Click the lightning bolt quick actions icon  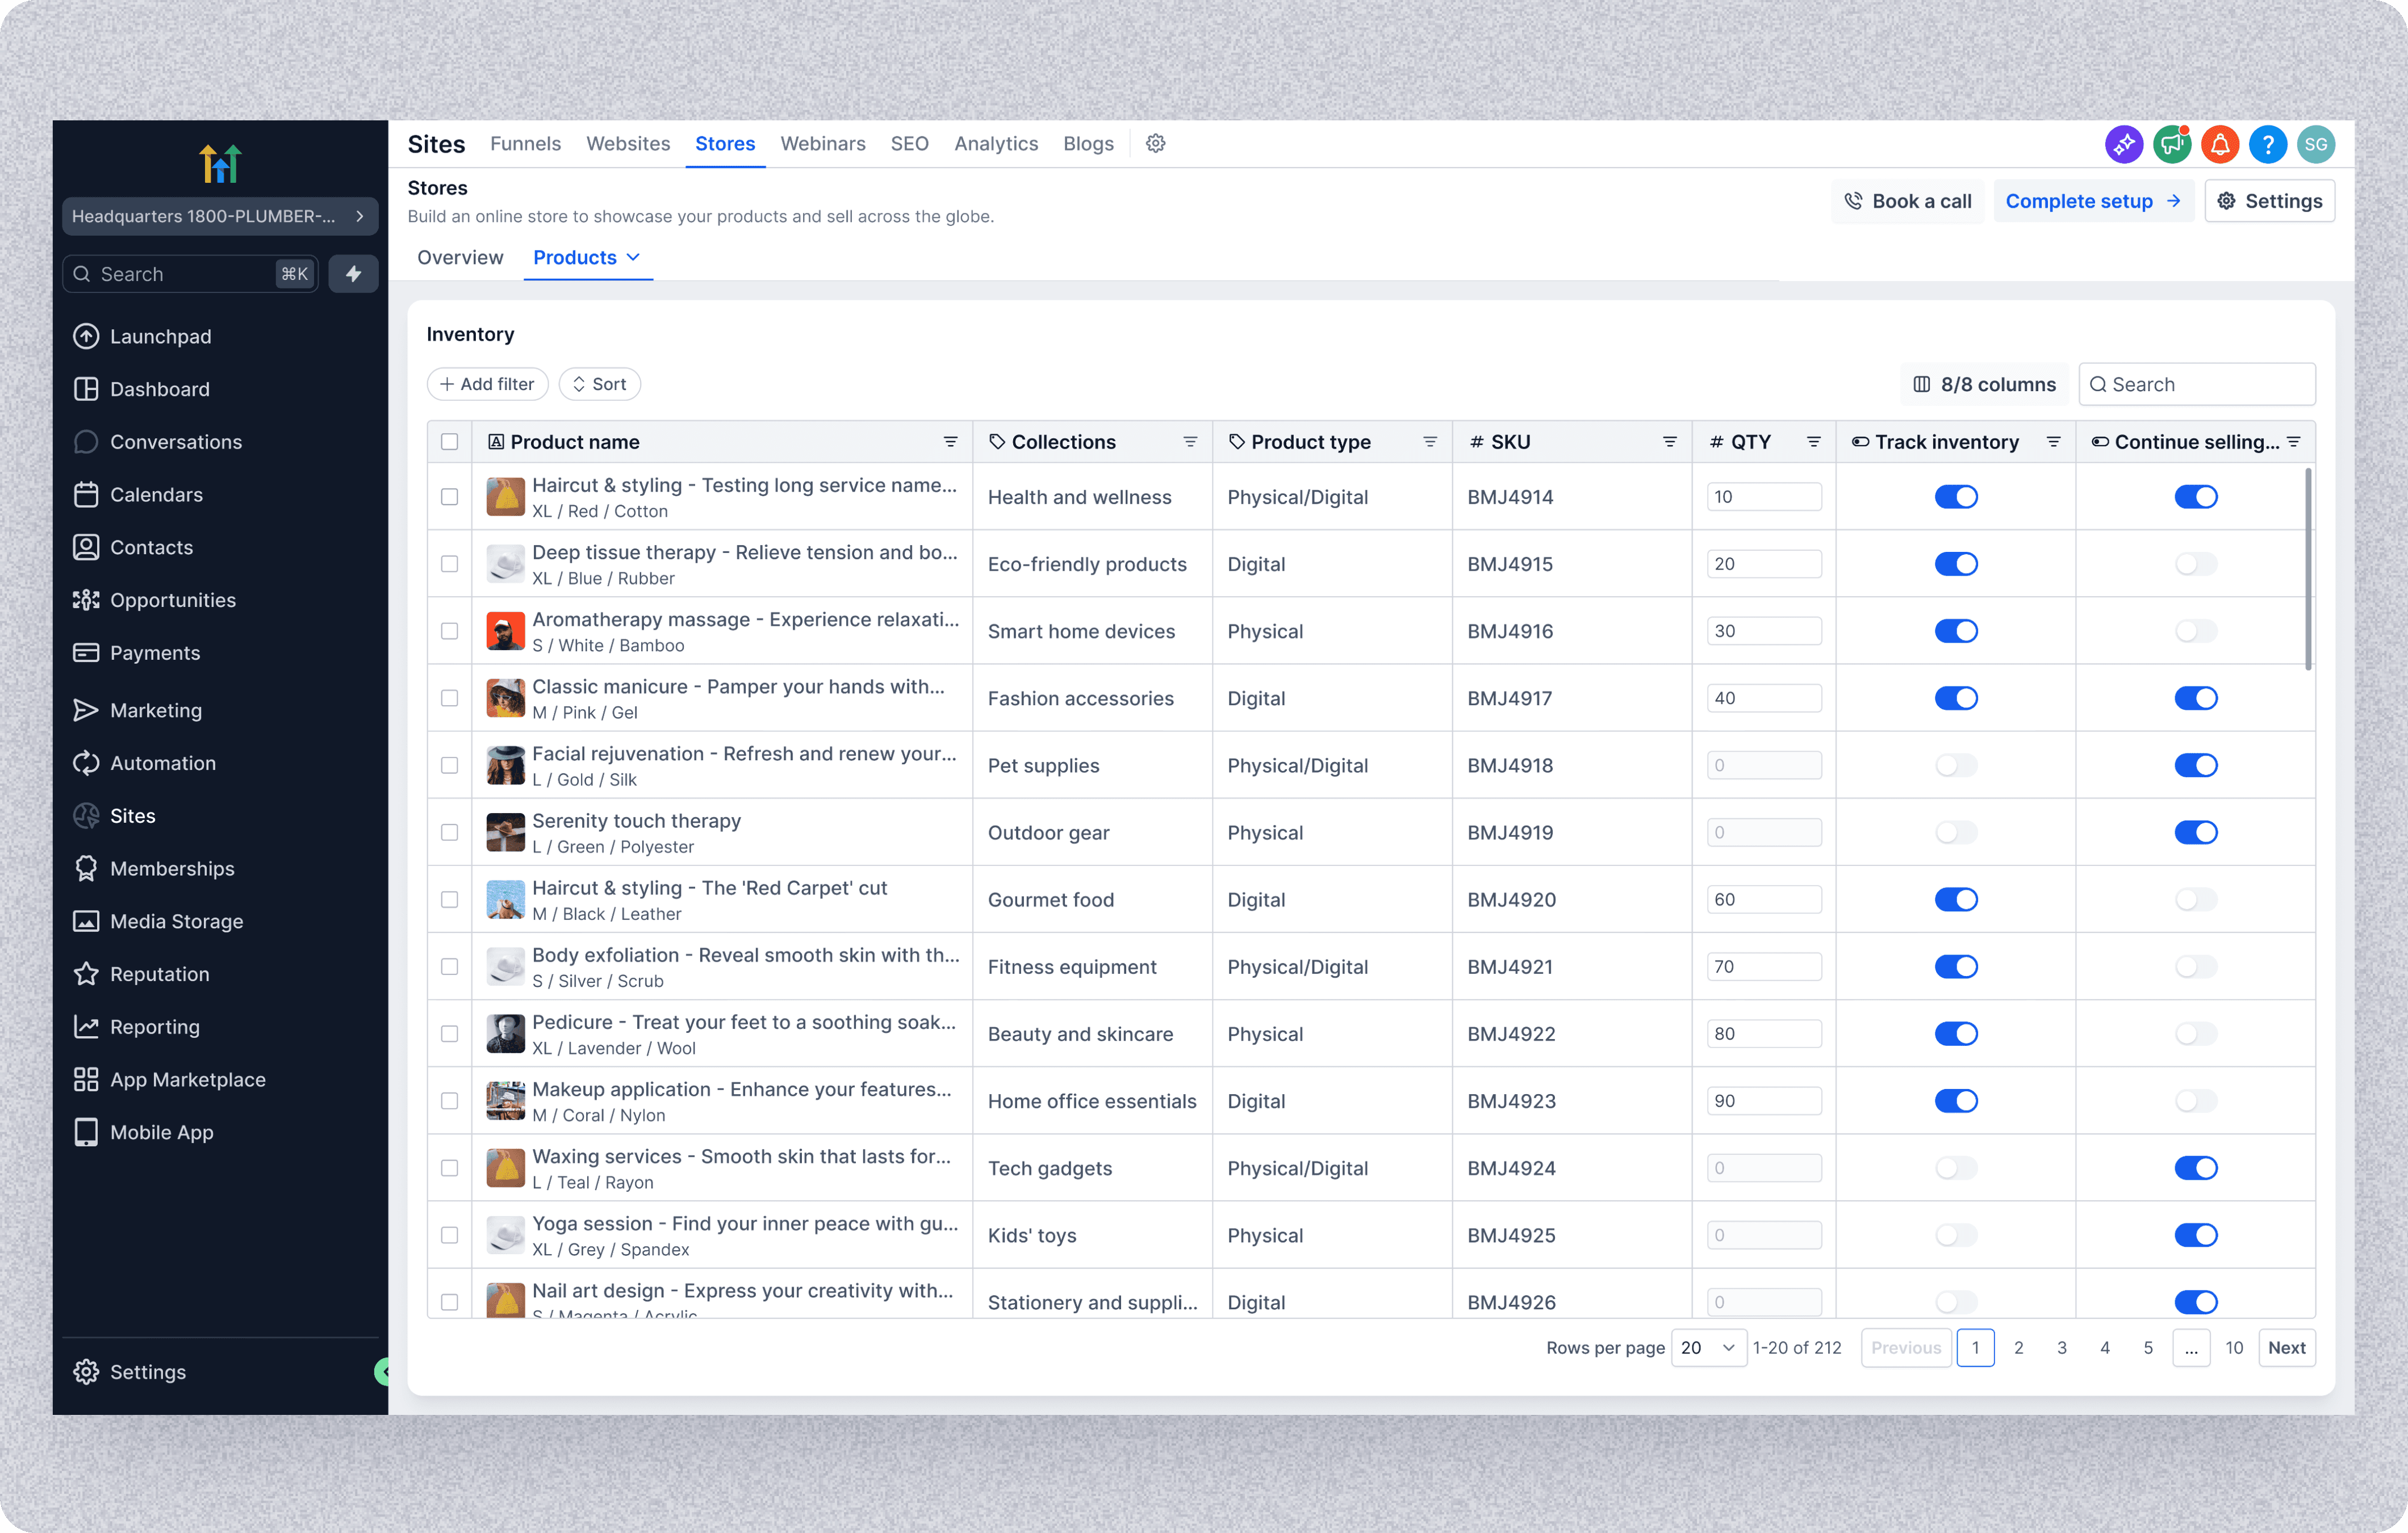(x=353, y=274)
